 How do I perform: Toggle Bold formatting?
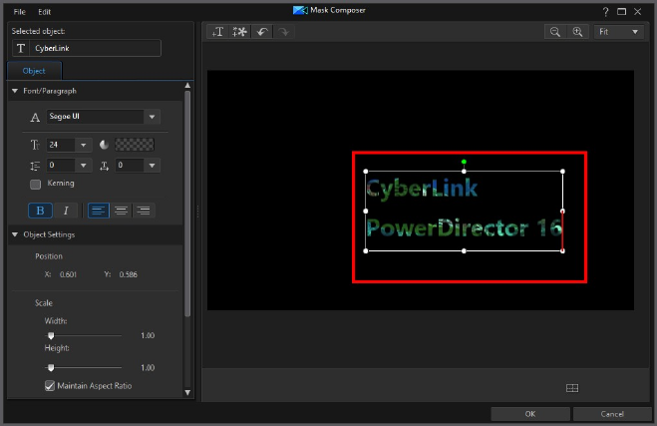(x=40, y=211)
